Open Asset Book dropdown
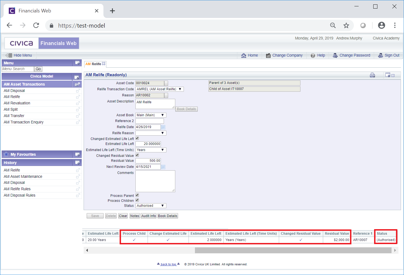404x275 pixels. (x=151, y=115)
